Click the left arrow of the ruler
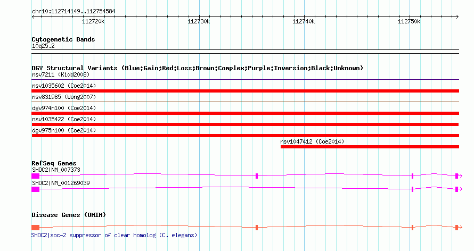 (x=33, y=17)
